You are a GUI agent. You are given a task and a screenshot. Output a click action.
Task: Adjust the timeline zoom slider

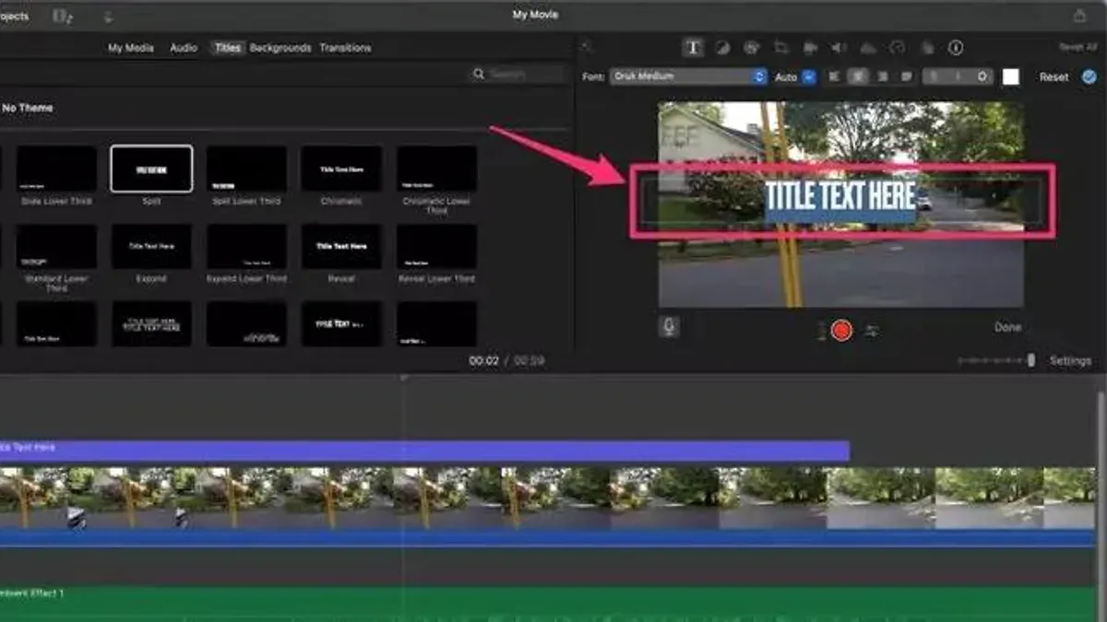point(996,360)
